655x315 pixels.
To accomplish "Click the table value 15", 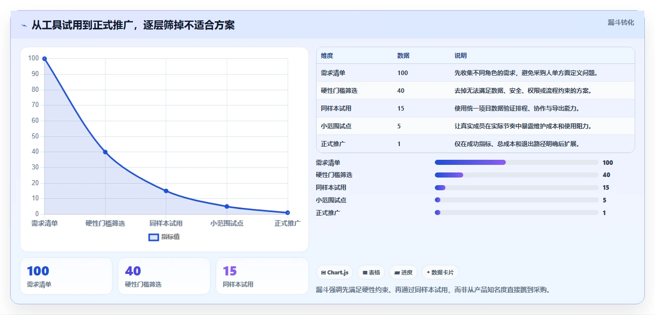I will pyautogui.click(x=401, y=109).
